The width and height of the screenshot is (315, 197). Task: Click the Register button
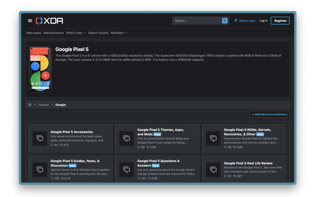pyautogui.click(x=280, y=21)
